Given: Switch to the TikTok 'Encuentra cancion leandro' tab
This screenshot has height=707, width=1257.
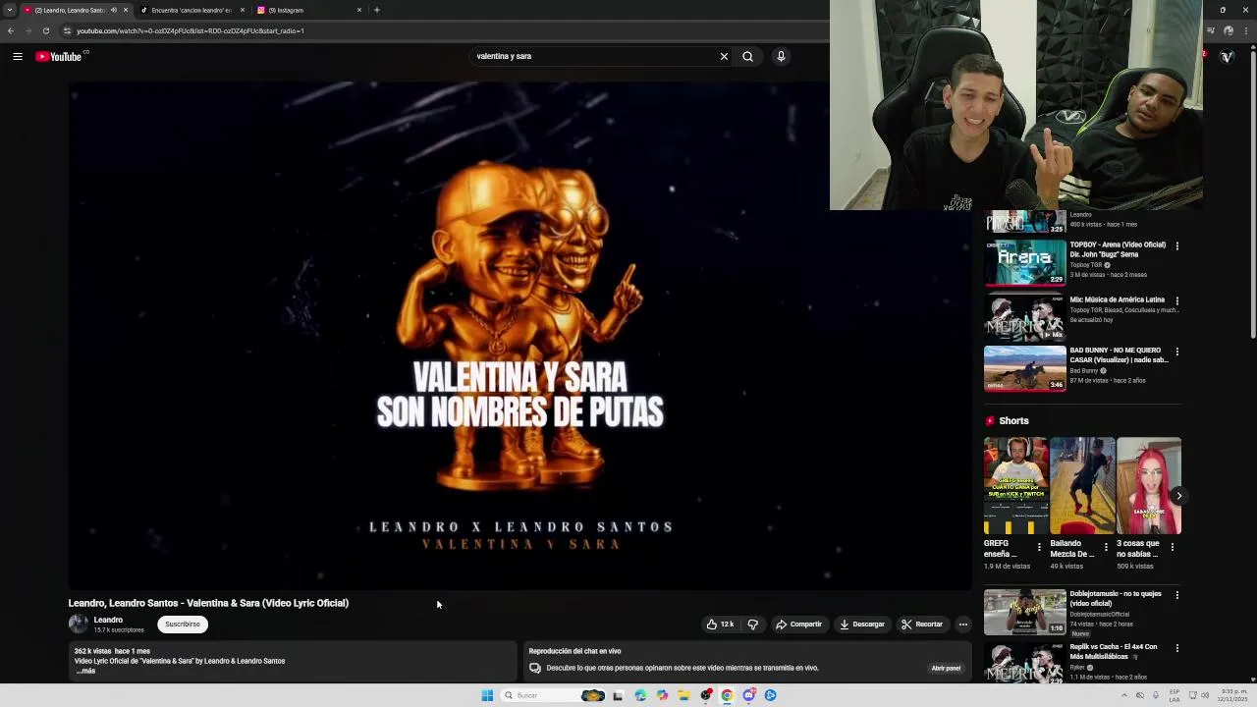Looking at the screenshot, I should (x=191, y=10).
